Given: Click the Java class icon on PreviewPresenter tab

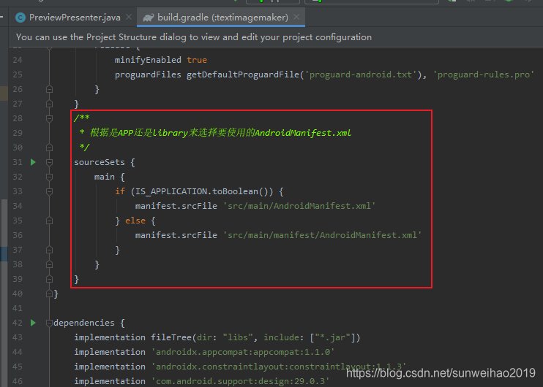Looking at the screenshot, I should [x=20, y=18].
